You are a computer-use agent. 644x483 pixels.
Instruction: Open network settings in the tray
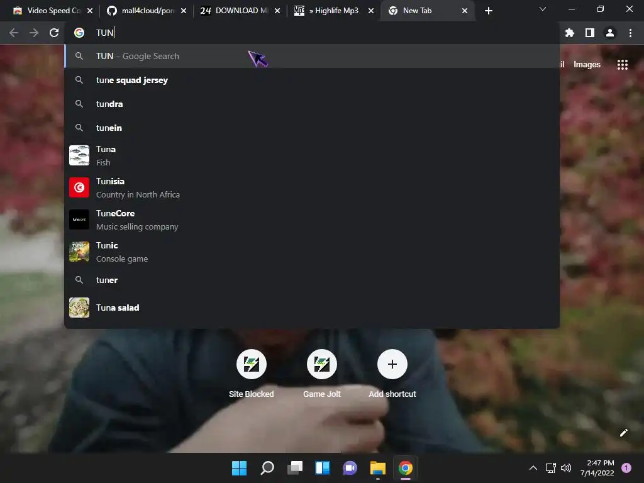click(x=550, y=468)
